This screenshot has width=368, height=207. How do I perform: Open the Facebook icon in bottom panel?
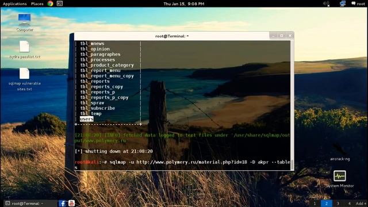(x=62, y=203)
